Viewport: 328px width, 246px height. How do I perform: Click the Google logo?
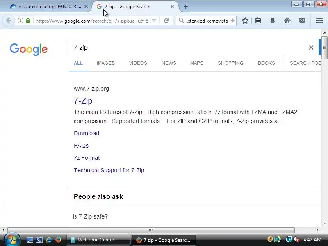coord(29,50)
